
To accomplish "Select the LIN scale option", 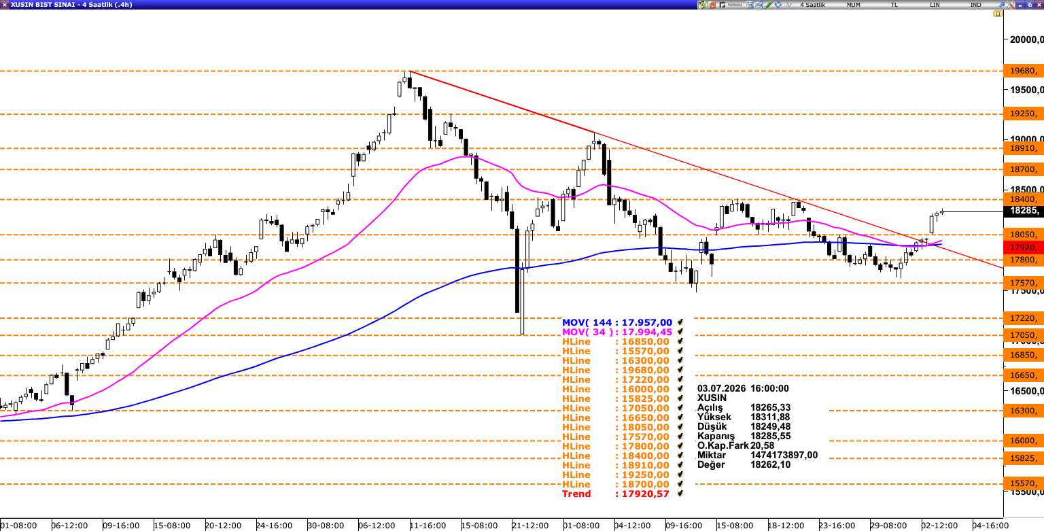I will [935, 5].
